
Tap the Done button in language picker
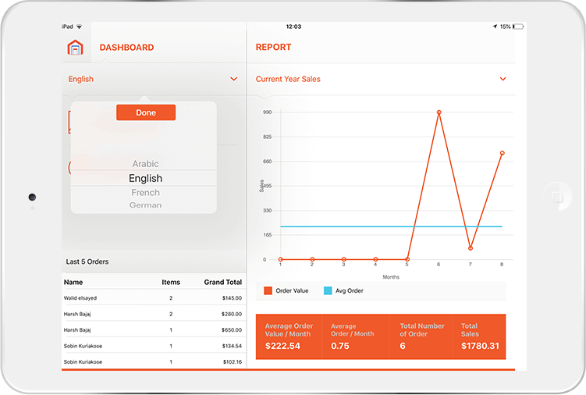coord(146,112)
